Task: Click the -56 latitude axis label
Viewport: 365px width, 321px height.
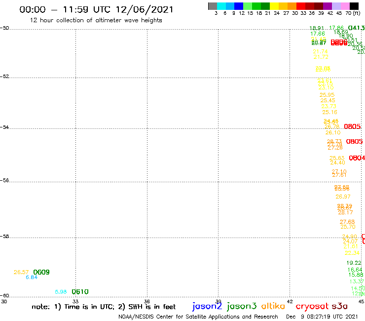Action: pos(4,180)
